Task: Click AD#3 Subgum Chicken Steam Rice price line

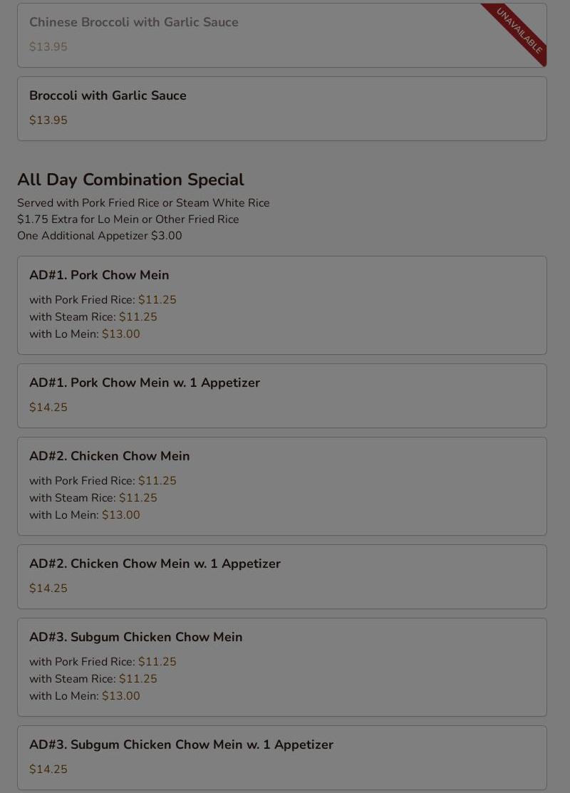Action: (93, 679)
